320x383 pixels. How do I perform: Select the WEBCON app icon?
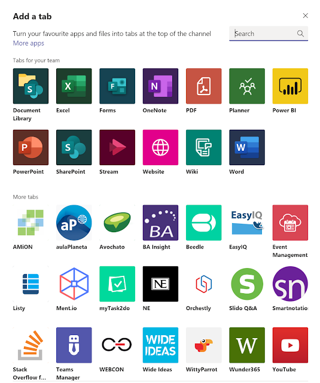(117, 345)
